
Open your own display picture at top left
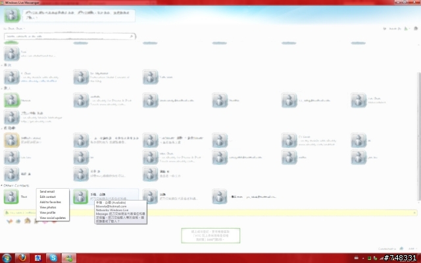(12, 15)
